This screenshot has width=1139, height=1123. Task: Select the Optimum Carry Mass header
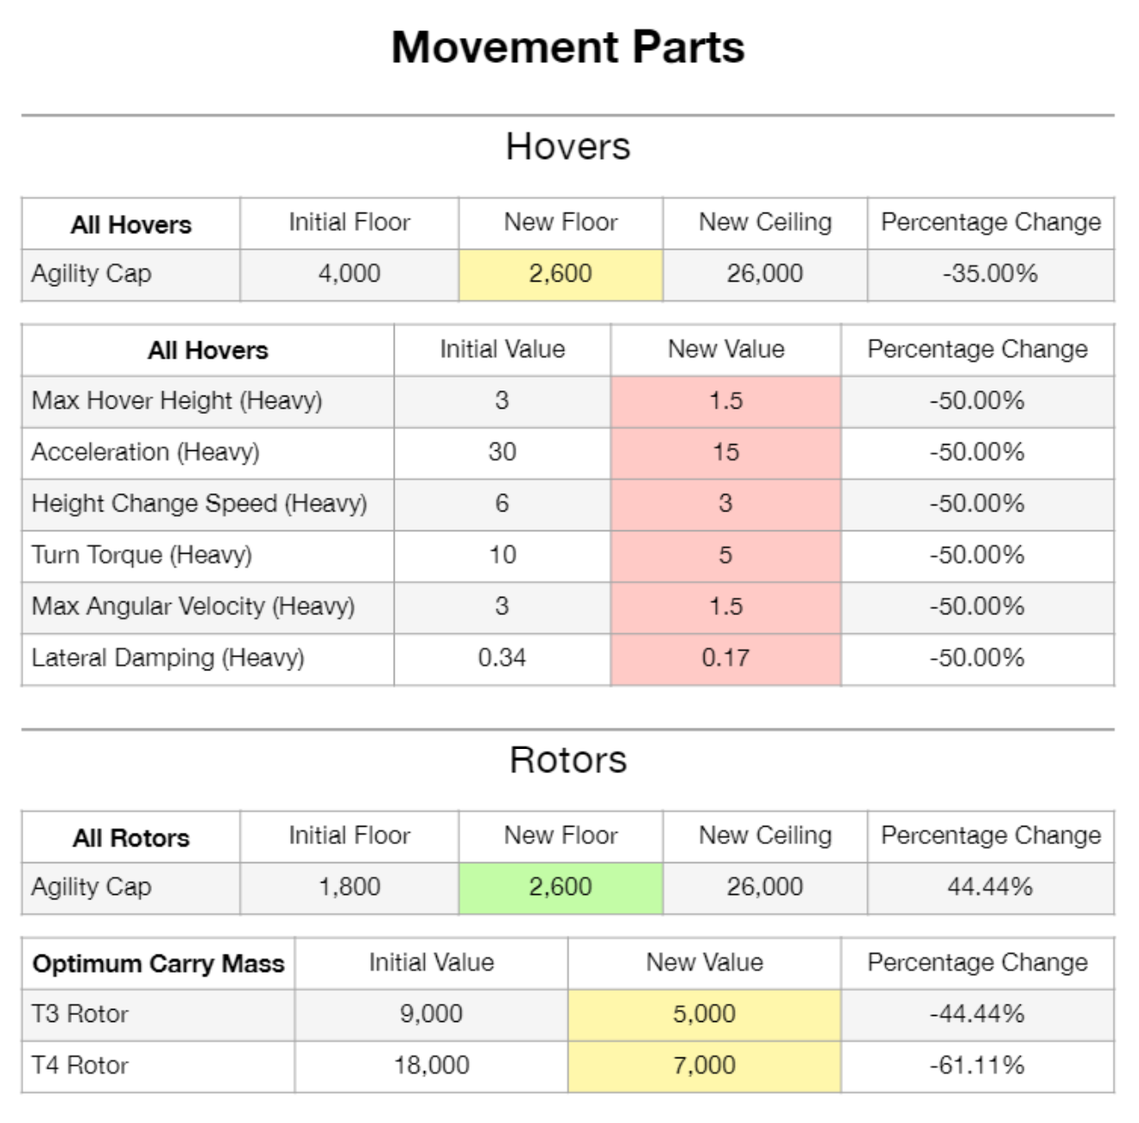coord(158,963)
